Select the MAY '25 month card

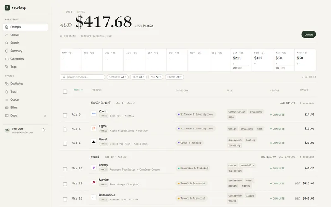(x=70, y=60)
